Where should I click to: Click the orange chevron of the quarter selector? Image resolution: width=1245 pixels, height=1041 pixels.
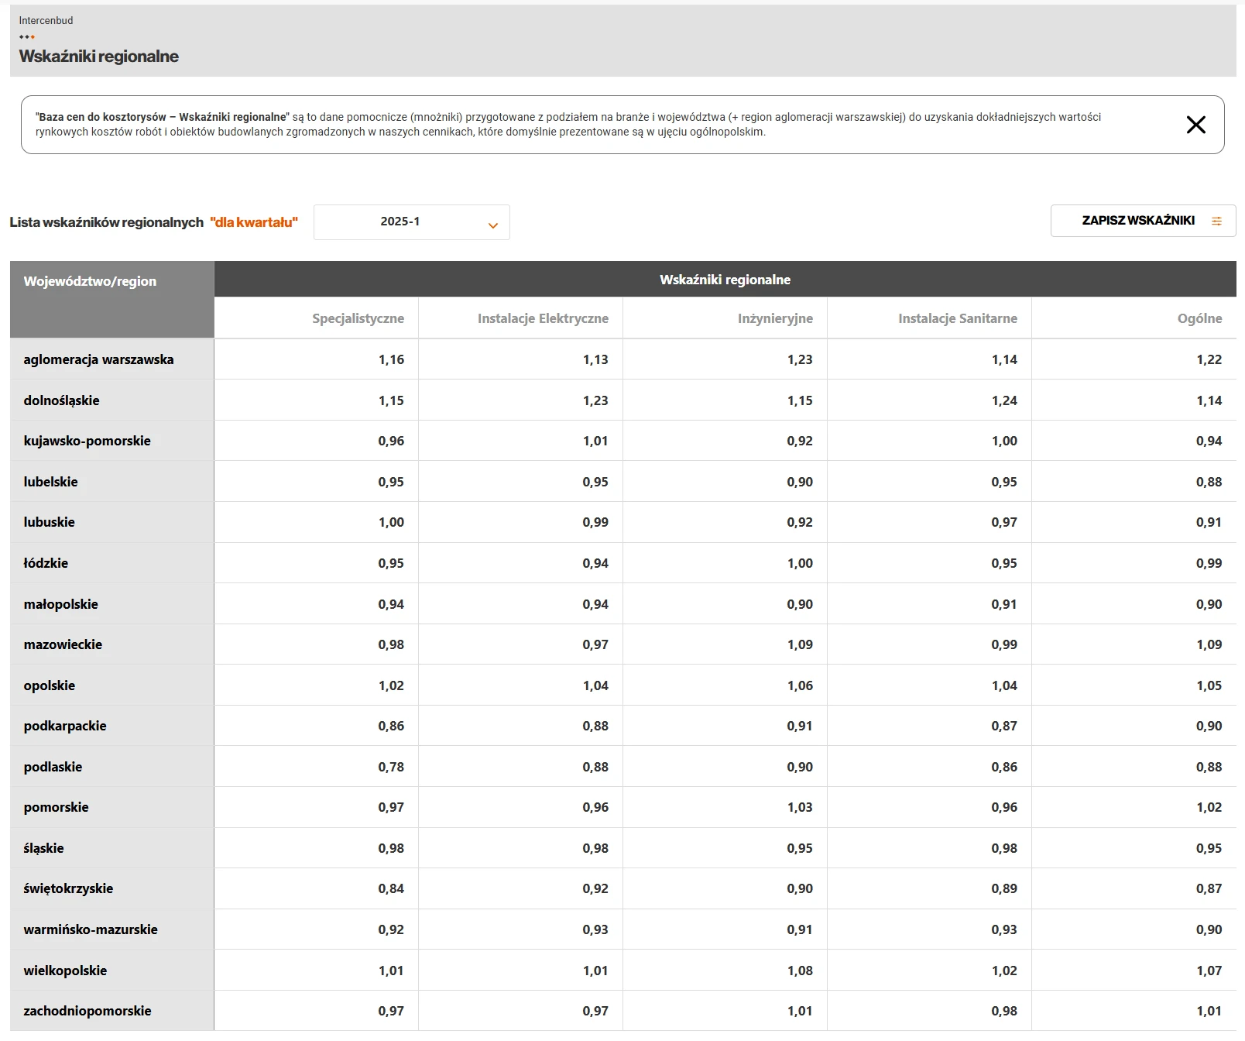coord(492,225)
